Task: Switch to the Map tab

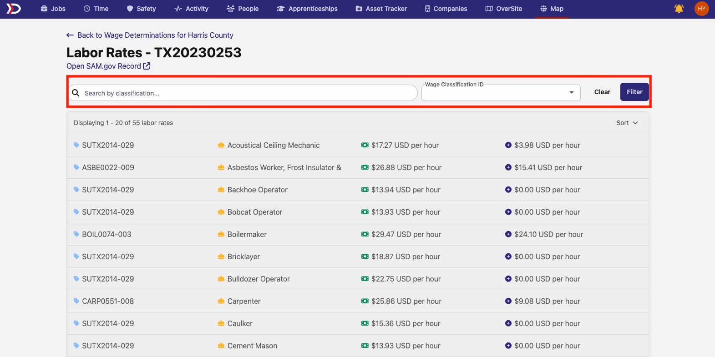Action: (552, 9)
